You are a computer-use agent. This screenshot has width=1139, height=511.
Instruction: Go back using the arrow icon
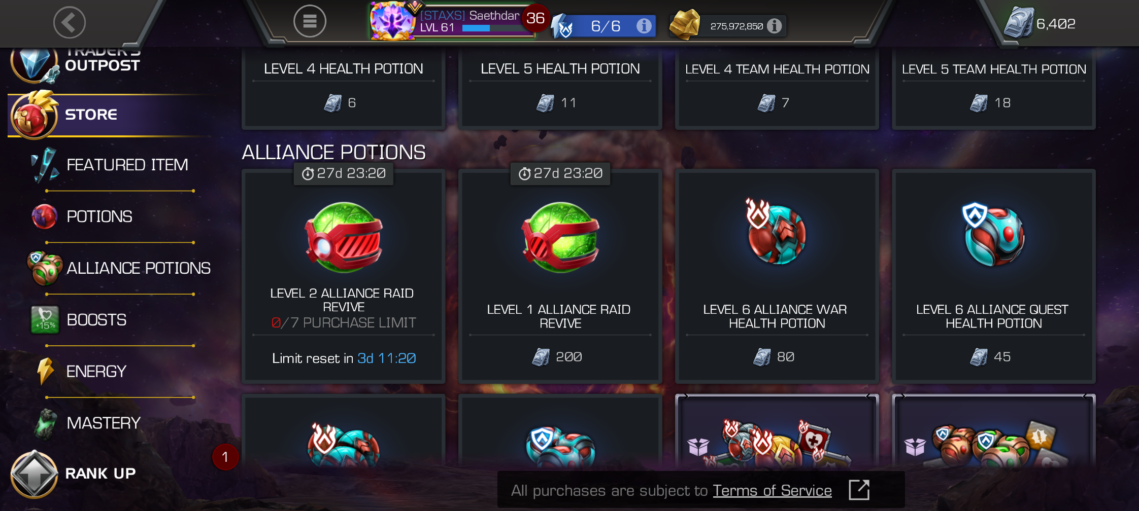[x=70, y=22]
